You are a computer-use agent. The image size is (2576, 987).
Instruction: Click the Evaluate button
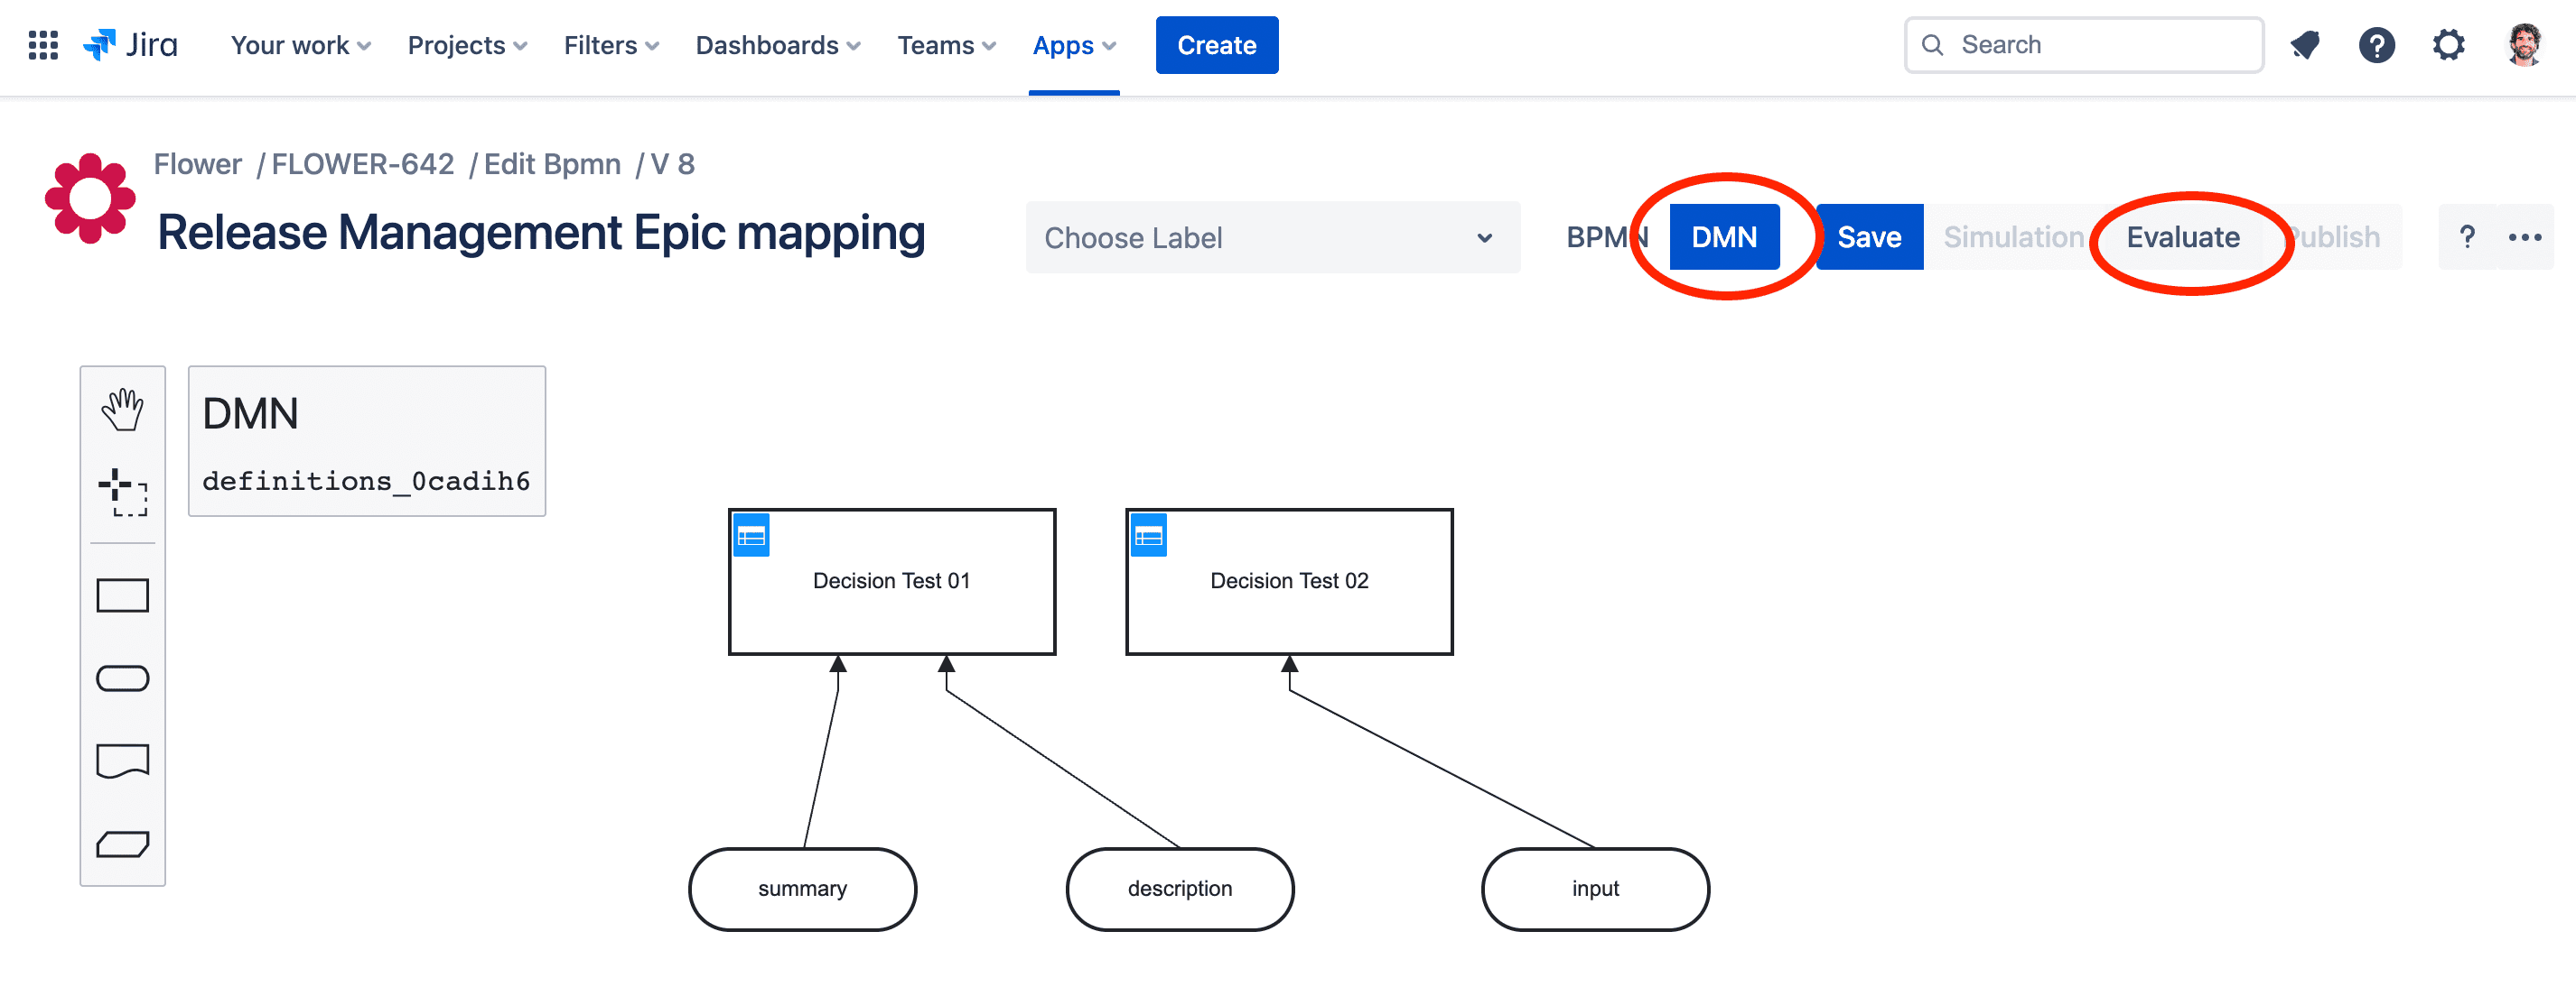click(2182, 236)
